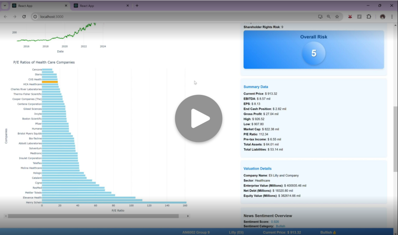Click the red yen-symbol extension icon
This screenshot has width=398, height=235.
click(x=350, y=17)
